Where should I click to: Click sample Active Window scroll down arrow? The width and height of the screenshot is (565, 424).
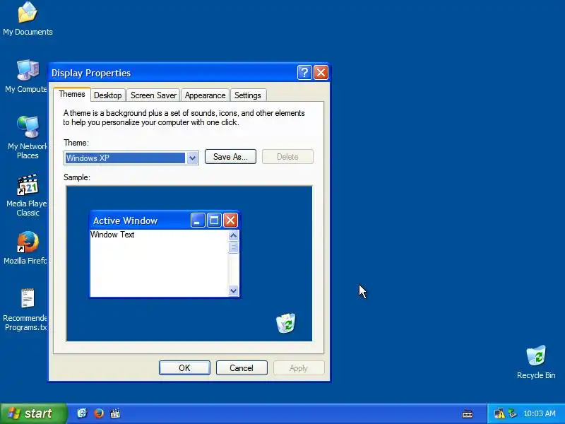[233, 290]
